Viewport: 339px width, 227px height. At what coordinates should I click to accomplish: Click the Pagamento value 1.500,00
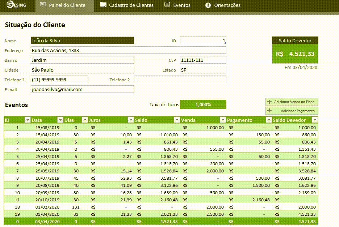click(x=261, y=185)
